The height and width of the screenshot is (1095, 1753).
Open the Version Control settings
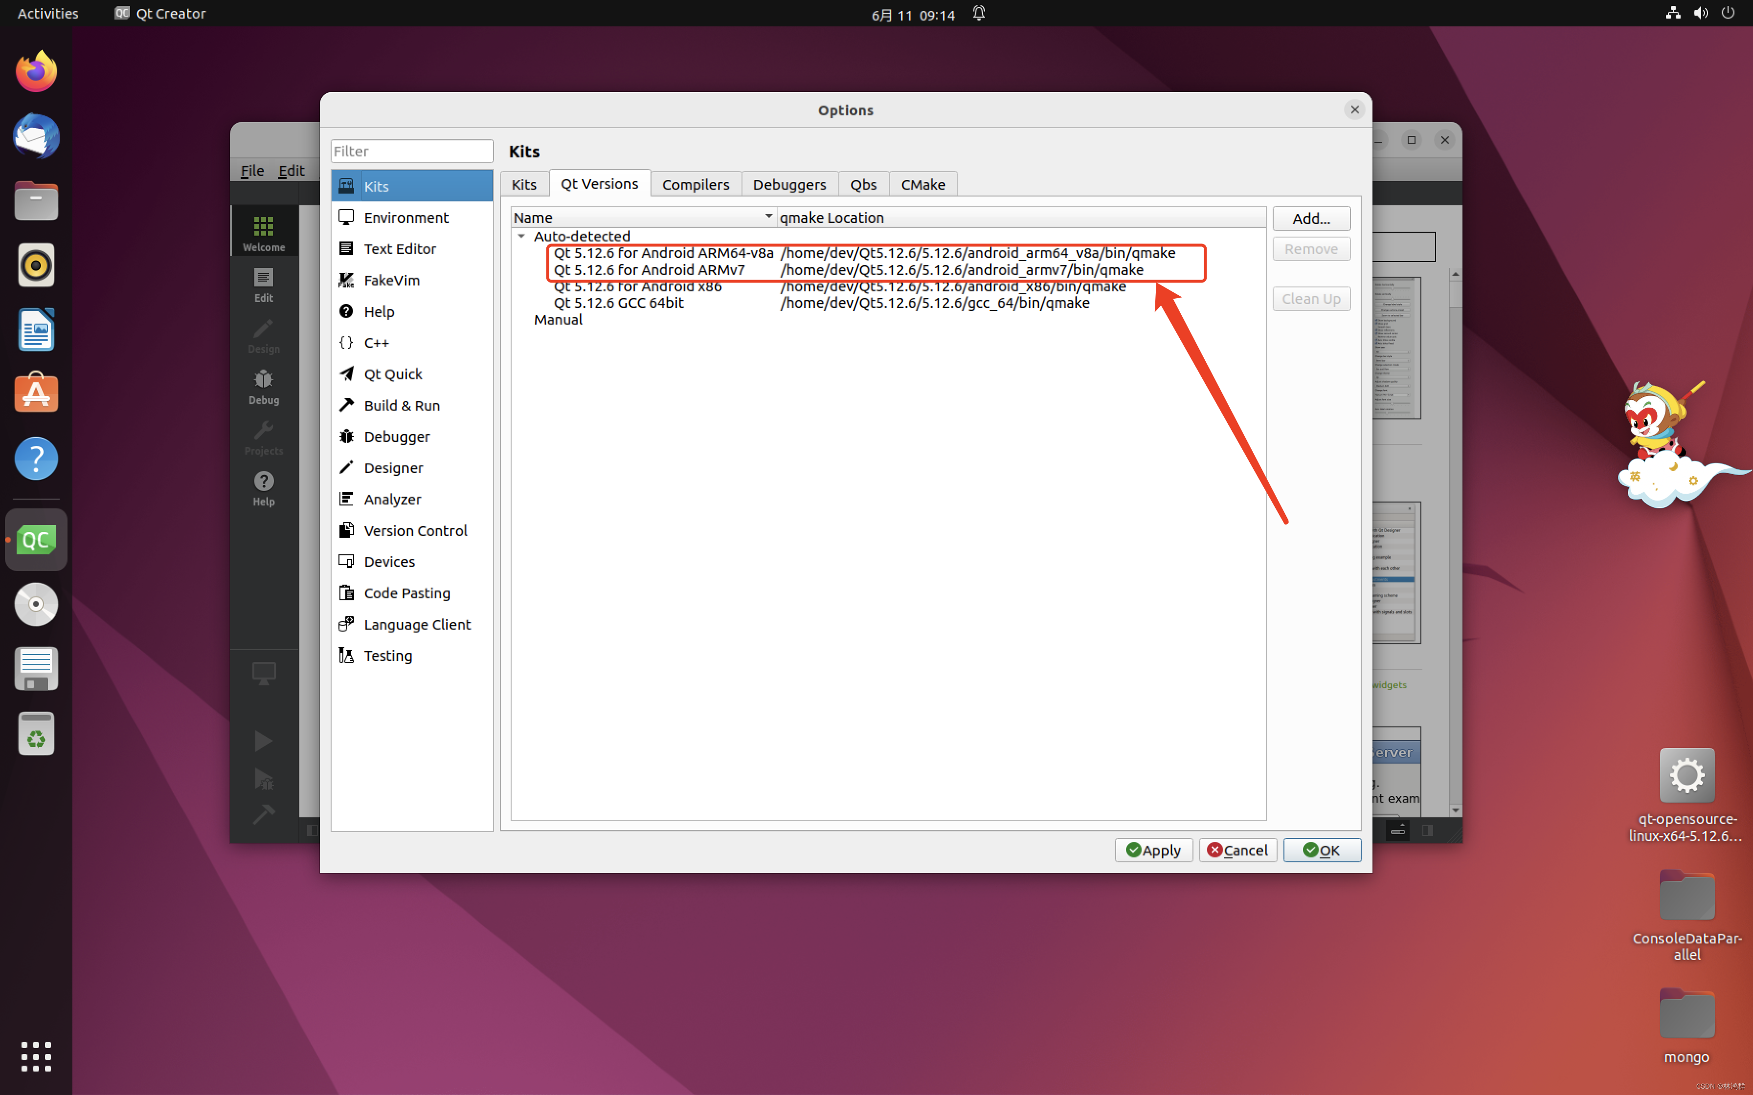pyautogui.click(x=414, y=531)
